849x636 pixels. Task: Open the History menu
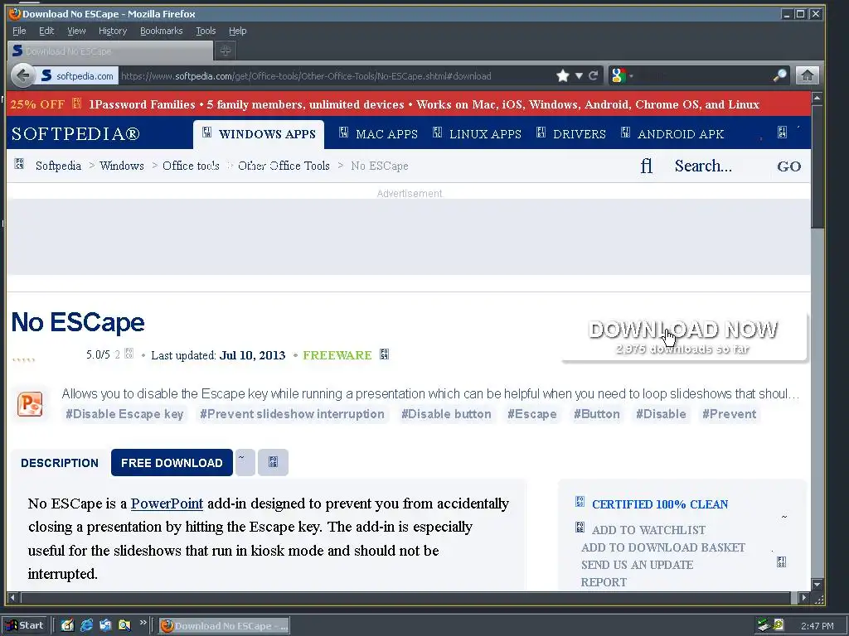point(113,31)
